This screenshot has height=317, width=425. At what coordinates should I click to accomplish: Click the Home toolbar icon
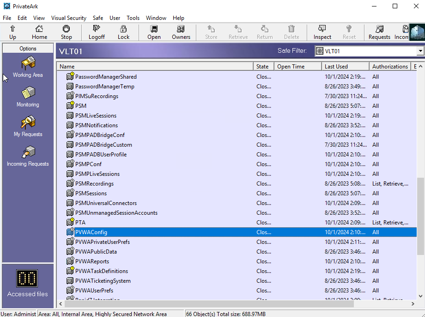[x=39, y=32]
